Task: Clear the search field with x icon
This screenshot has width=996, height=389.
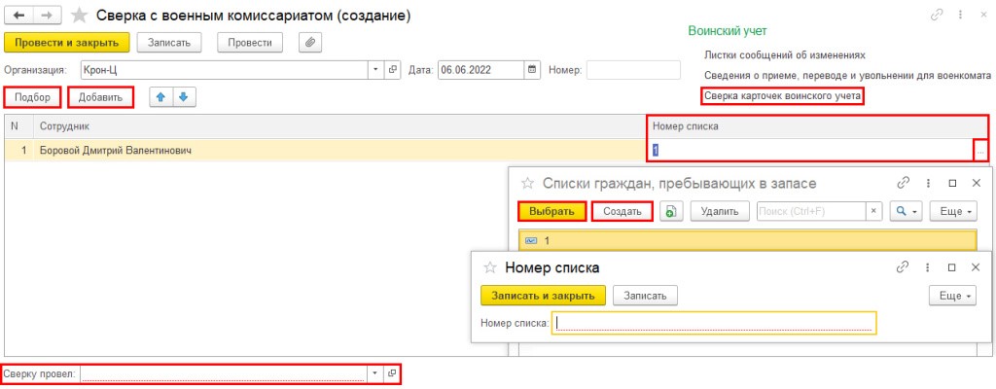Action: tap(872, 211)
